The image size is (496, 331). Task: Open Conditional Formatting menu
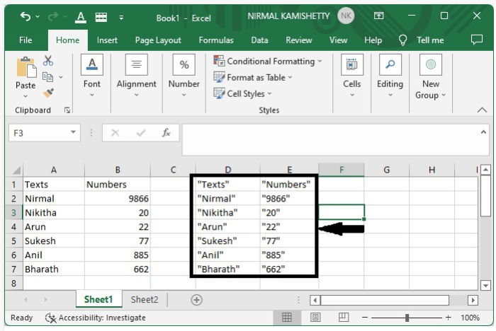coord(268,62)
